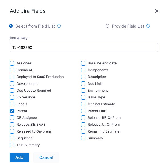Tick the Test Summary checkbox
Image resolution: width=167 pixels, height=164 pixels.
coord(12,145)
